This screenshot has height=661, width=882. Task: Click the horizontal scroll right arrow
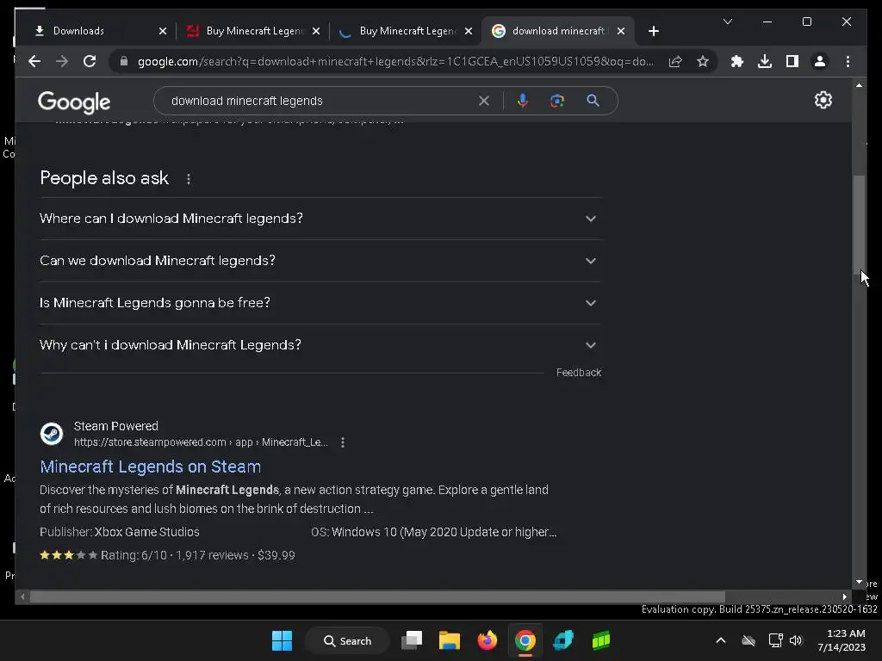click(x=844, y=597)
